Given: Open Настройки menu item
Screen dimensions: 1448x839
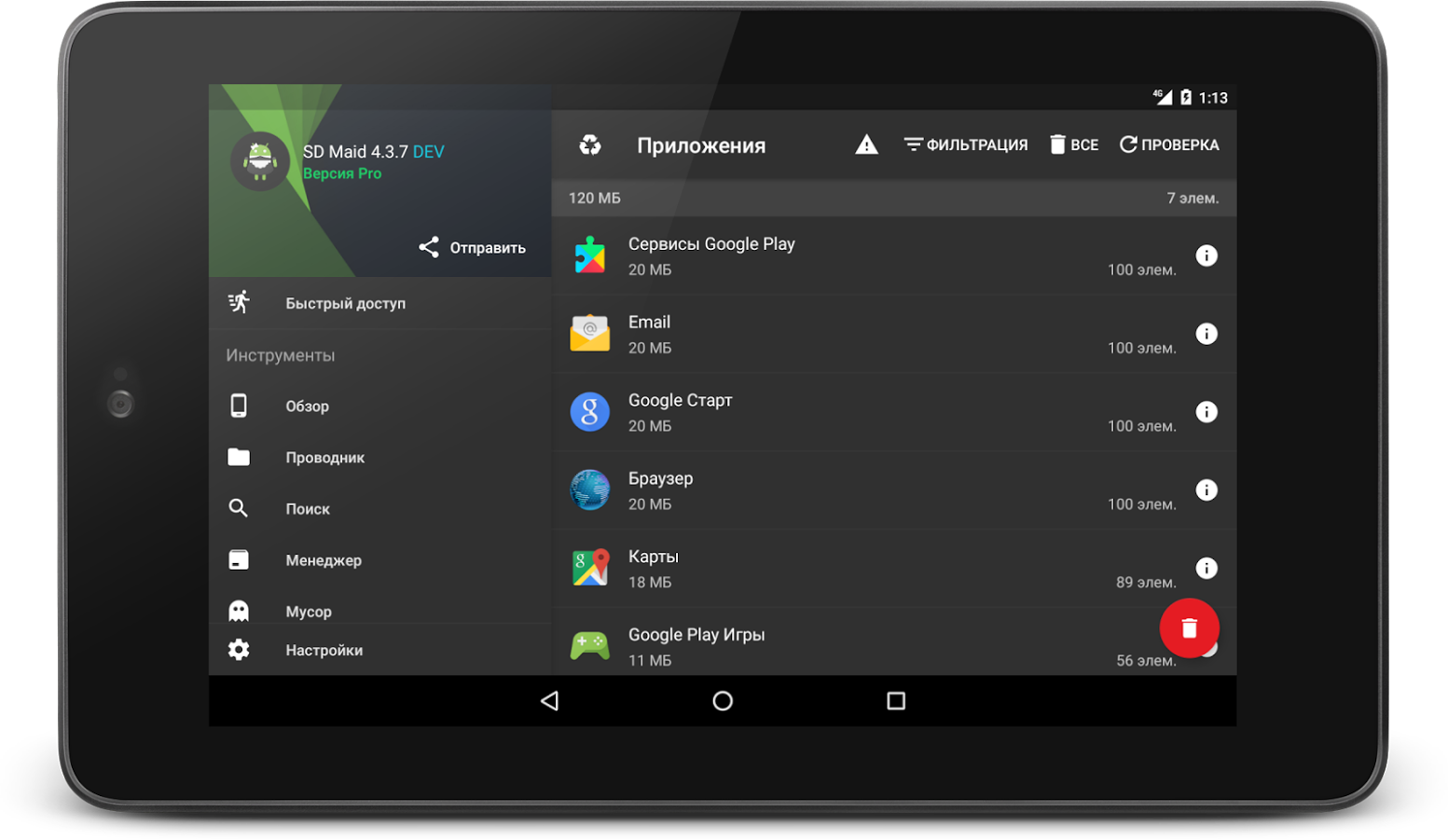Looking at the screenshot, I should 380,650.
